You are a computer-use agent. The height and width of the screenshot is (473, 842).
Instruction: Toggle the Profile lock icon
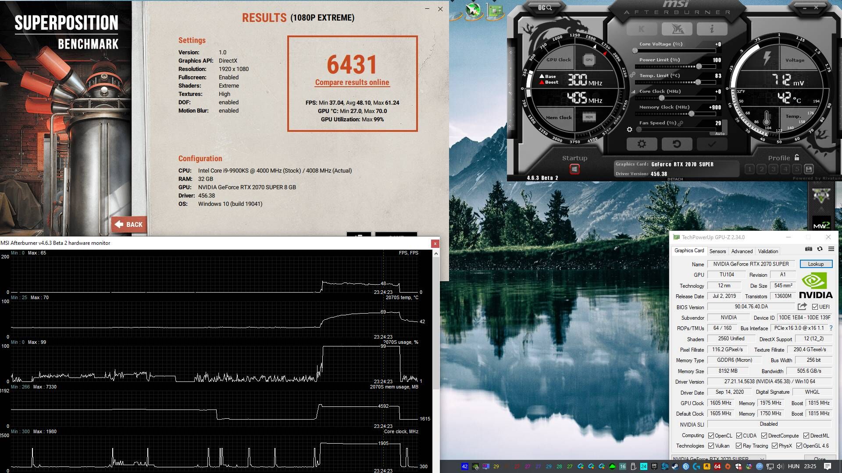[797, 157]
